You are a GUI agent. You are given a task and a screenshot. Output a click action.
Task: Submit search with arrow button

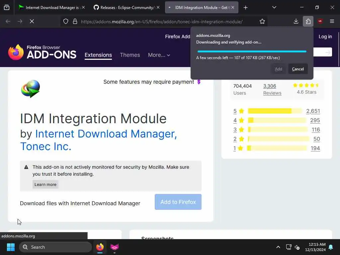[x=328, y=52]
